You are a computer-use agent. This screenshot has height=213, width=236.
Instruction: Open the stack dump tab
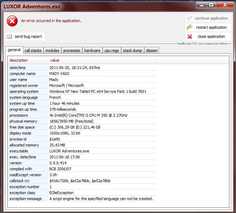tap(132, 50)
